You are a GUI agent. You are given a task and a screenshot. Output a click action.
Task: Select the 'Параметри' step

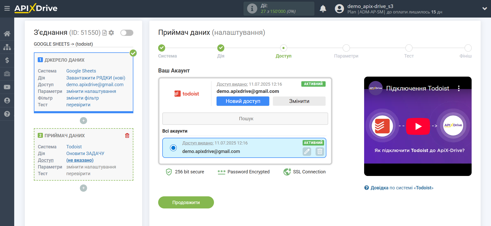[x=346, y=48]
